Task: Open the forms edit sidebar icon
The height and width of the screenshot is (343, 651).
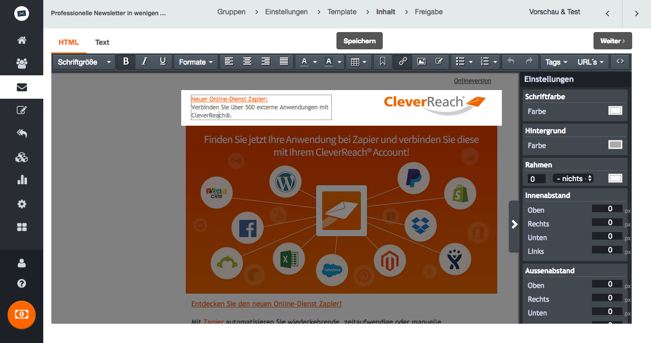Action: pyautogui.click(x=21, y=110)
